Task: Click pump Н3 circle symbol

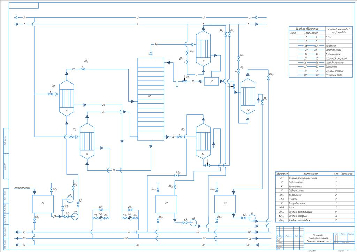Action: coord(193,223)
